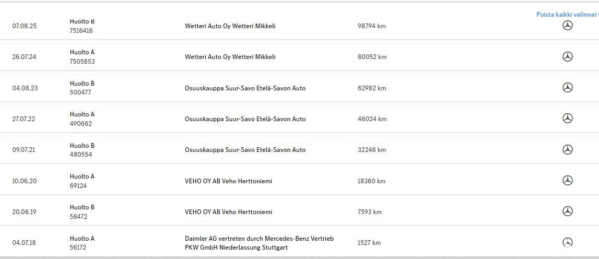The width and height of the screenshot is (599, 259).
Task: Click Daimler AG Niederlassung Stuttgart dealer text
Action: tap(259, 243)
